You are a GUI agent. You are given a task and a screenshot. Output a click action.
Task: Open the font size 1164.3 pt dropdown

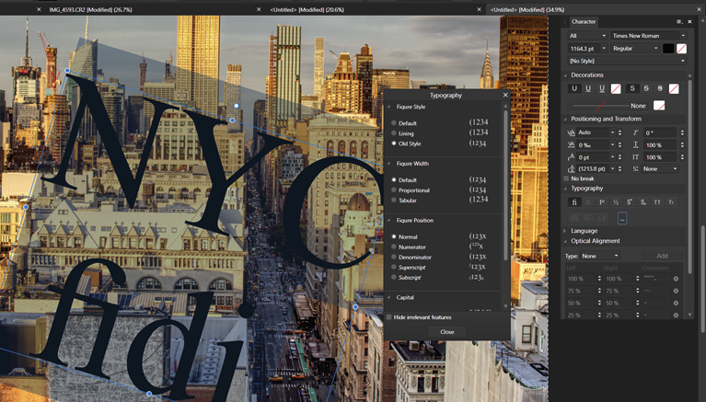604,48
